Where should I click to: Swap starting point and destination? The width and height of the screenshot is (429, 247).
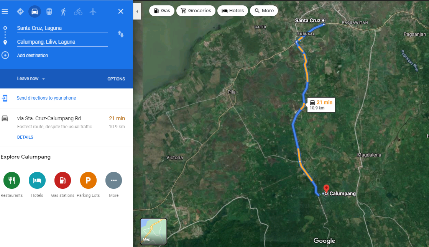pyautogui.click(x=121, y=34)
